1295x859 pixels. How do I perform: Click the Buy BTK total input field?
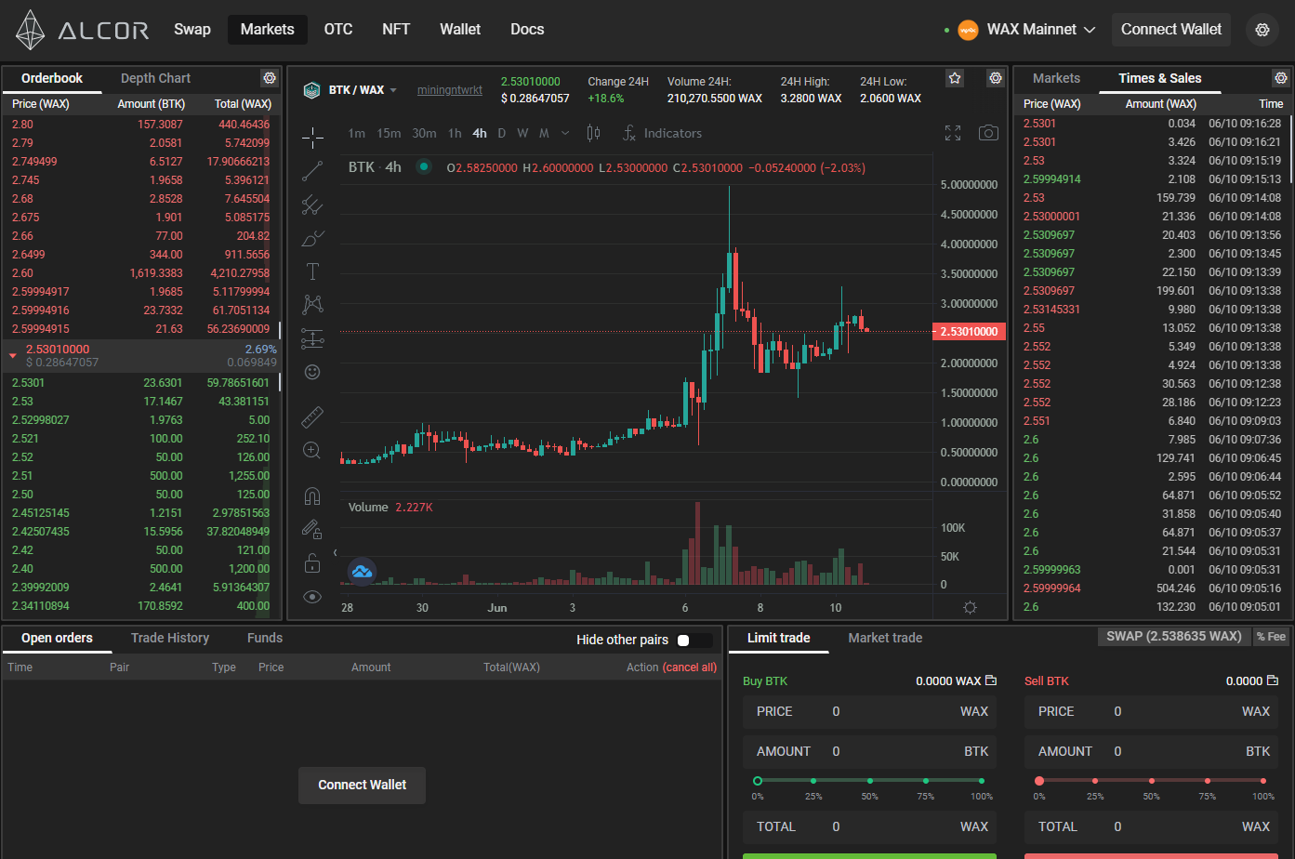tap(869, 826)
